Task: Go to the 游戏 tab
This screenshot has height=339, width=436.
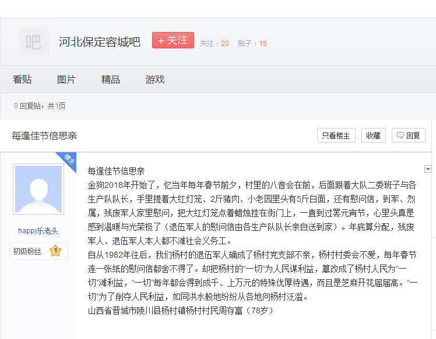Action: (155, 80)
